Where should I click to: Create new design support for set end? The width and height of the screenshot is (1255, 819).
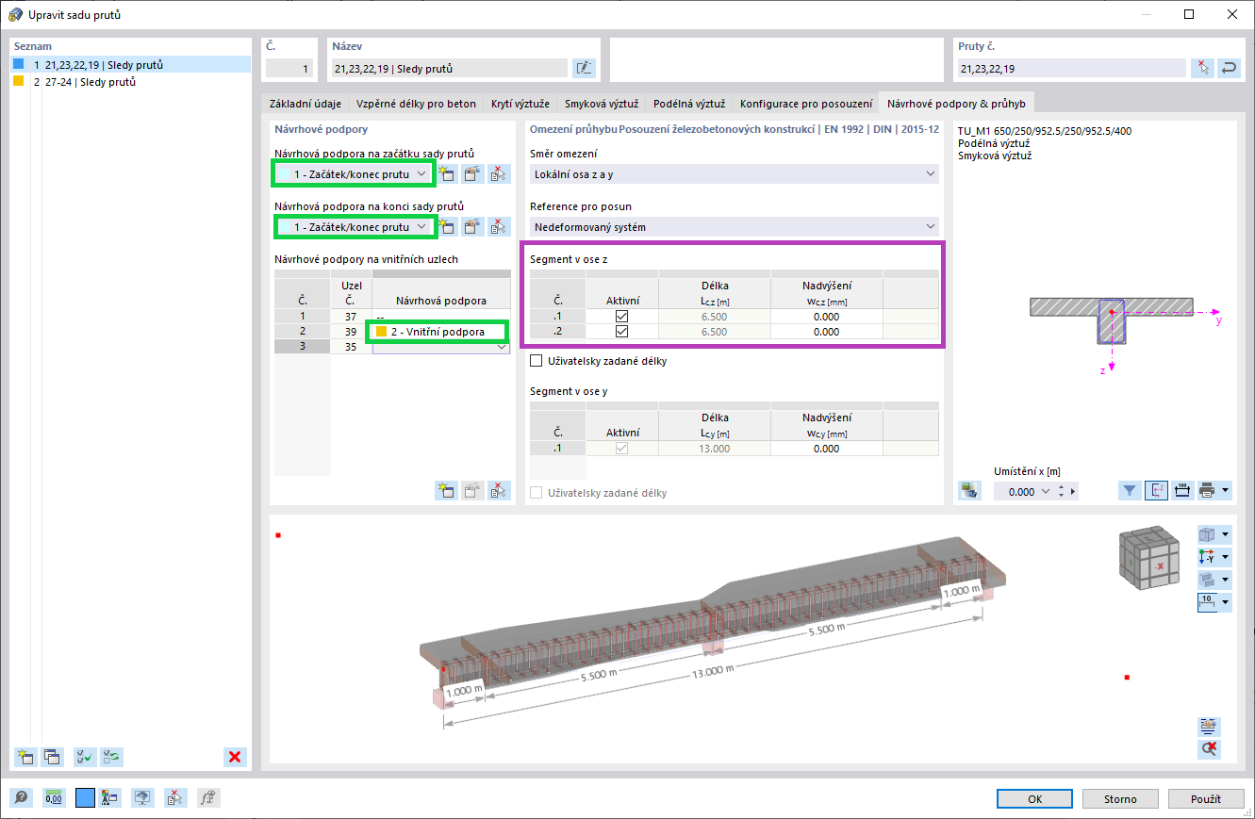pos(447,226)
